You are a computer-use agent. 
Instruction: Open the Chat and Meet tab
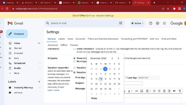169,39
